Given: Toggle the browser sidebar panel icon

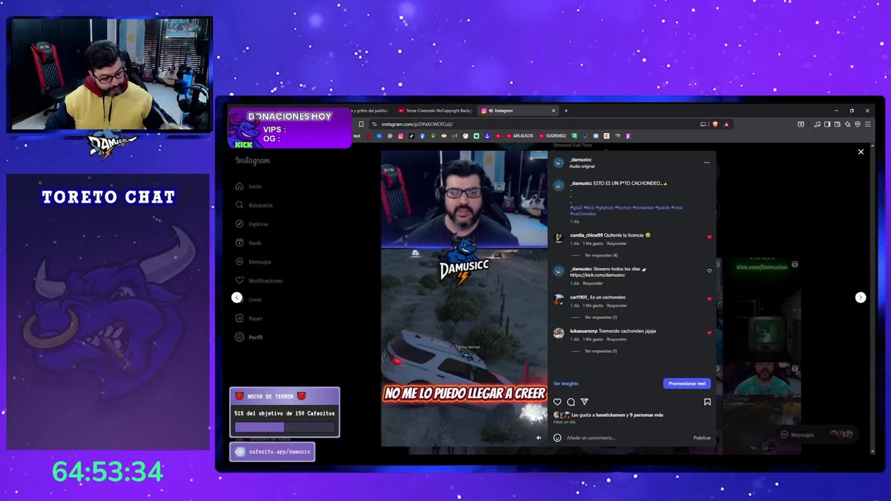Looking at the screenshot, I should 827,124.
